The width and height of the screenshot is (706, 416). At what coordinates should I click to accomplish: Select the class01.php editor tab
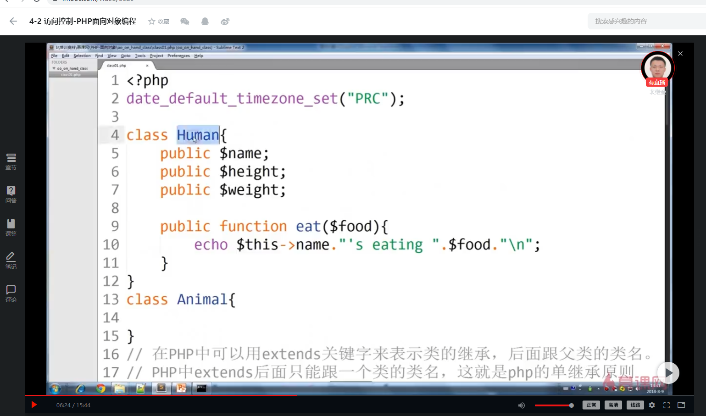(x=117, y=65)
